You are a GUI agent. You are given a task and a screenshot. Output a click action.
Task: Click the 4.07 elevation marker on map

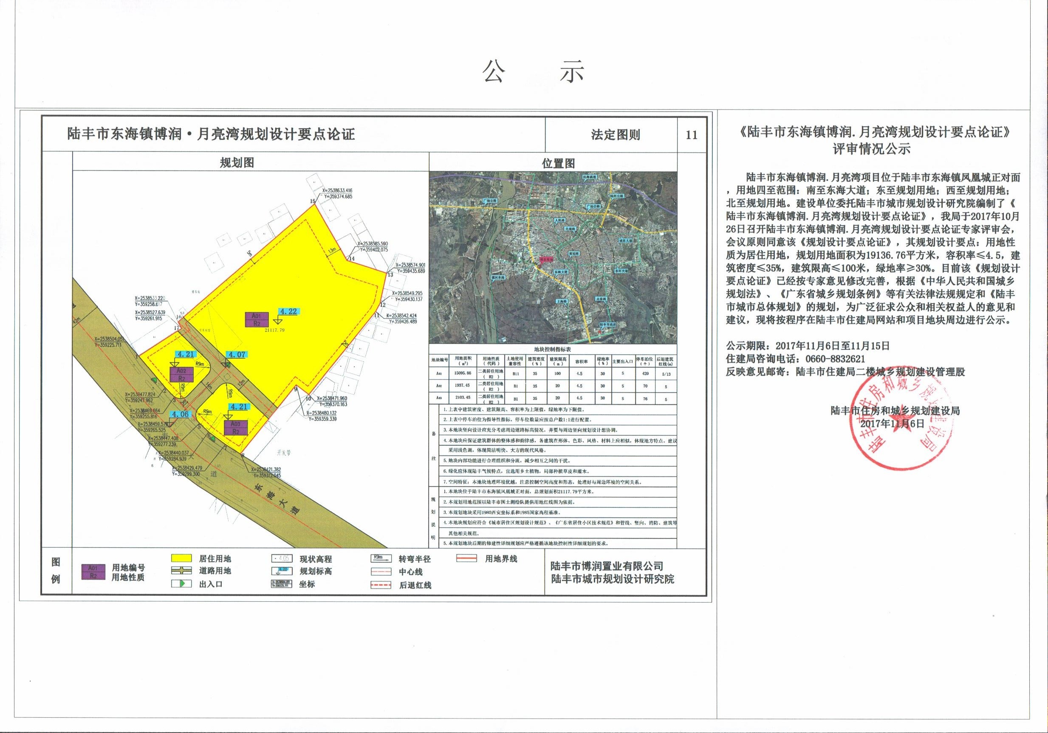[237, 354]
